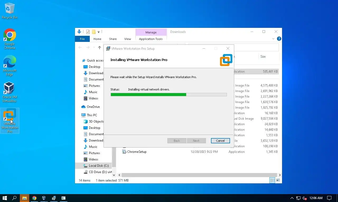Click File Explorer taskbar icon
This screenshot has height=202, width=338.
pyautogui.click(x=24, y=198)
